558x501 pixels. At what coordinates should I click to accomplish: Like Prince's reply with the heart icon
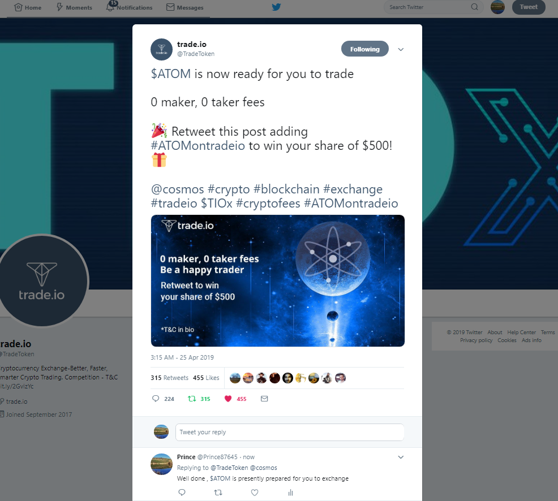[255, 493]
